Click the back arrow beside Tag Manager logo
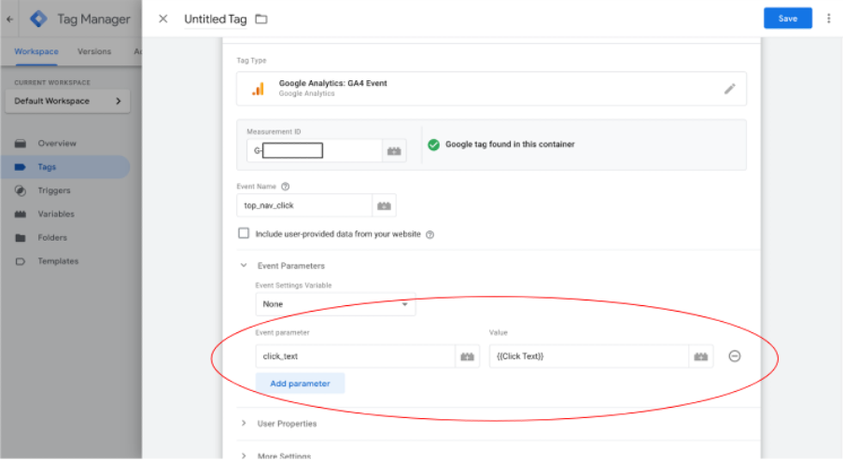Screen dimensions: 844x461 pos(9,19)
